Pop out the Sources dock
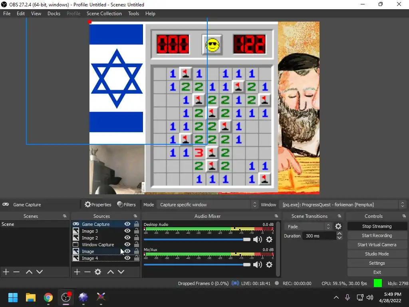 (x=135, y=216)
